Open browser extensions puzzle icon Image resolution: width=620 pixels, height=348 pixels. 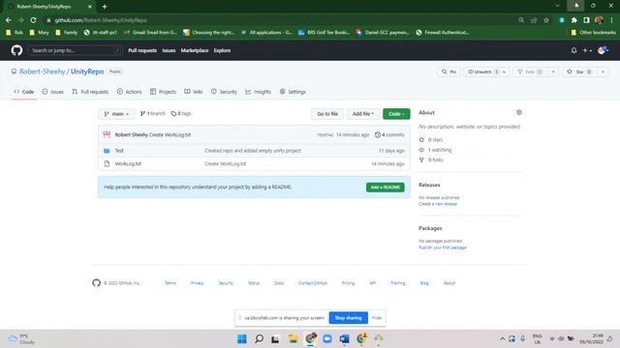[x=573, y=20]
